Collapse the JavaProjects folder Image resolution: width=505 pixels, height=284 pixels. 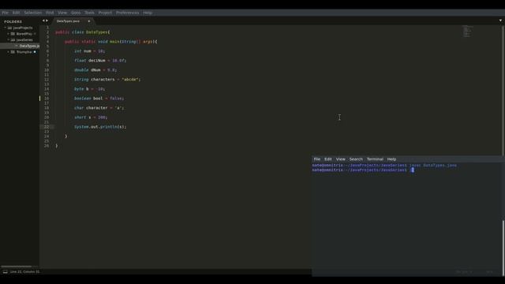6,28
